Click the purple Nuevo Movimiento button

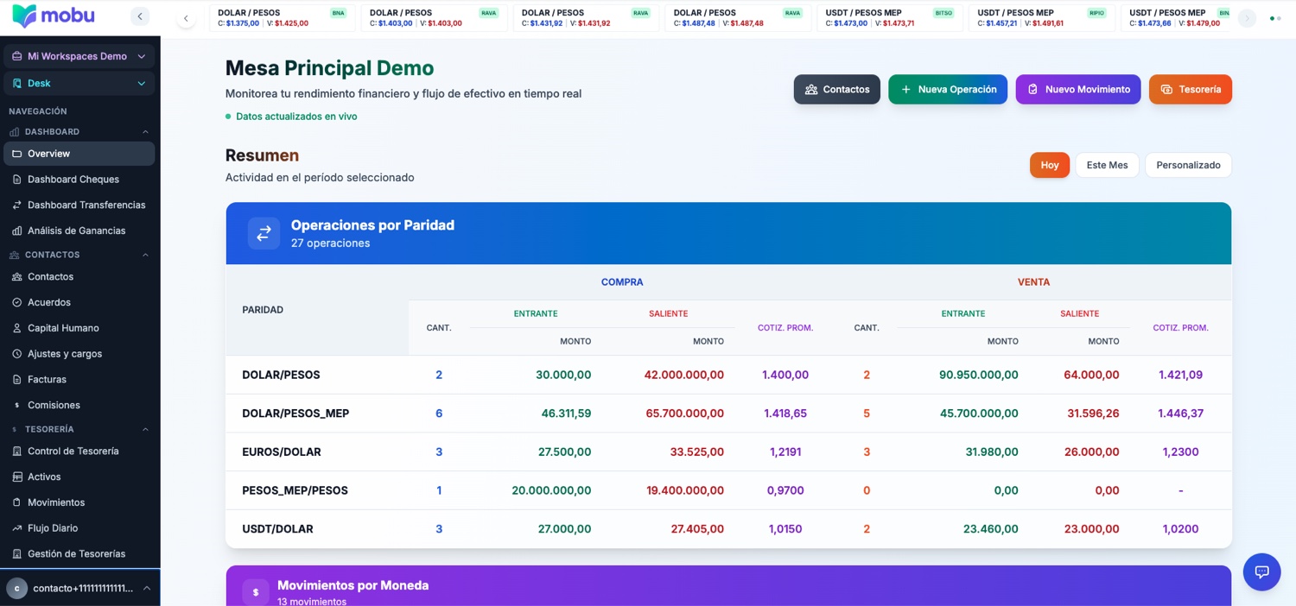(1078, 90)
